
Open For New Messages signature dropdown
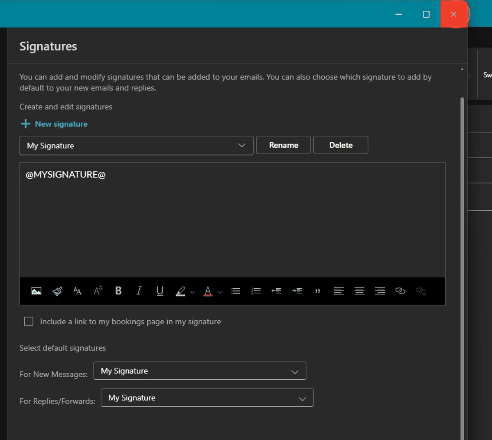click(x=200, y=371)
